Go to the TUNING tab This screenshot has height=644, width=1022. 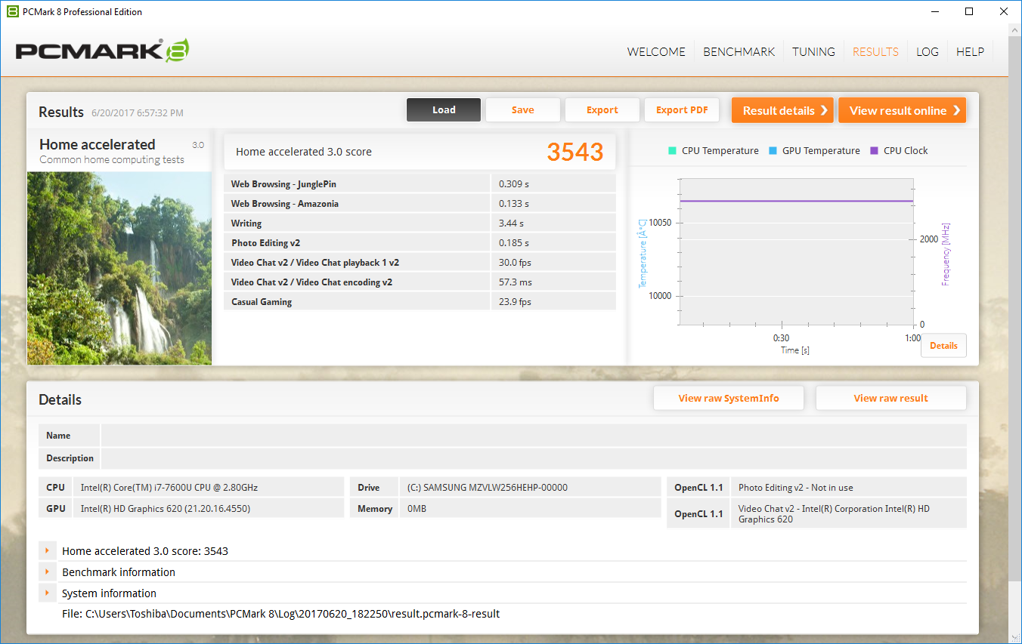(813, 51)
